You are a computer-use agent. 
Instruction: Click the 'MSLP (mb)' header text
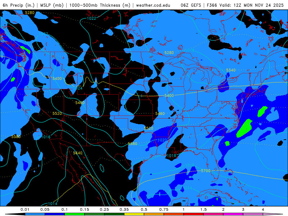pyautogui.click(x=52, y=5)
